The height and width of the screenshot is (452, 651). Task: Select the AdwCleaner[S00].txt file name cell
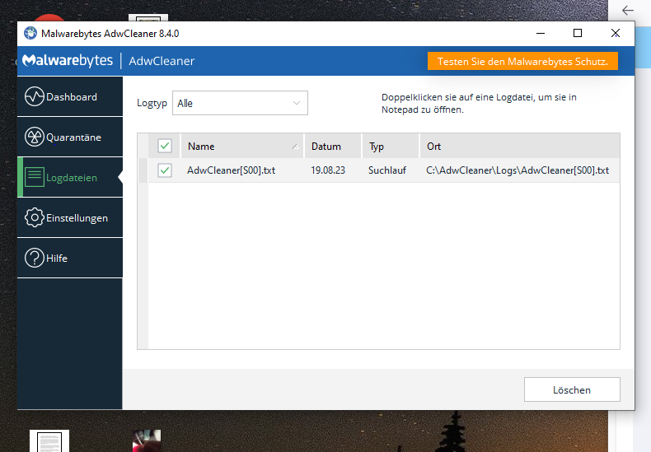click(x=232, y=170)
